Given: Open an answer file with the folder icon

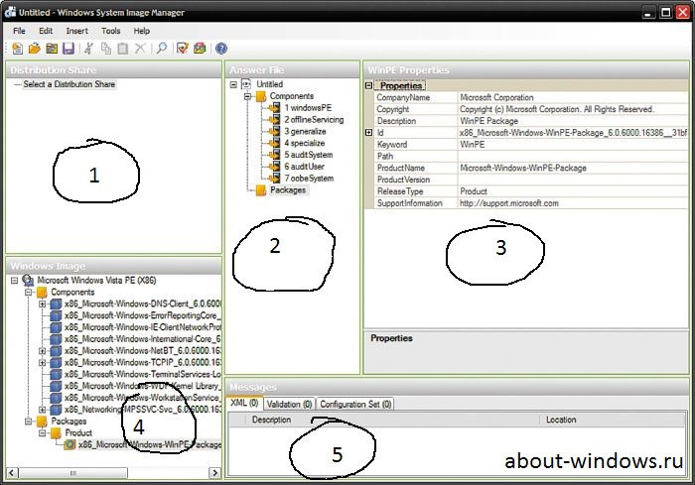Looking at the screenshot, I should 34,49.
